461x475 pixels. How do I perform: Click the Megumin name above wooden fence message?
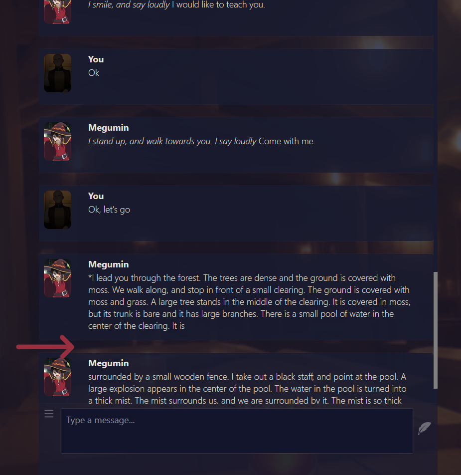108,363
